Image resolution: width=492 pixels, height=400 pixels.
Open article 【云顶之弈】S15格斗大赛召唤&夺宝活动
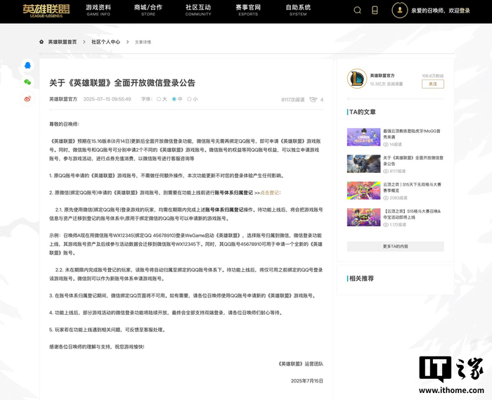tap(412, 214)
